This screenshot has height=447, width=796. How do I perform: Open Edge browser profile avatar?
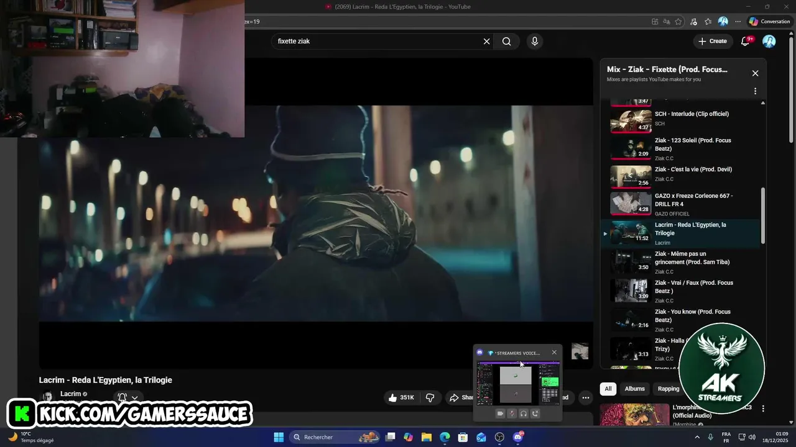pyautogui.click(x=723, y=22)
